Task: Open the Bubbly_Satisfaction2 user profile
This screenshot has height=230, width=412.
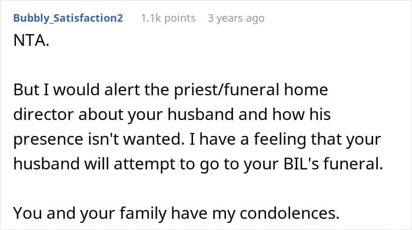Action: (68, 18)
